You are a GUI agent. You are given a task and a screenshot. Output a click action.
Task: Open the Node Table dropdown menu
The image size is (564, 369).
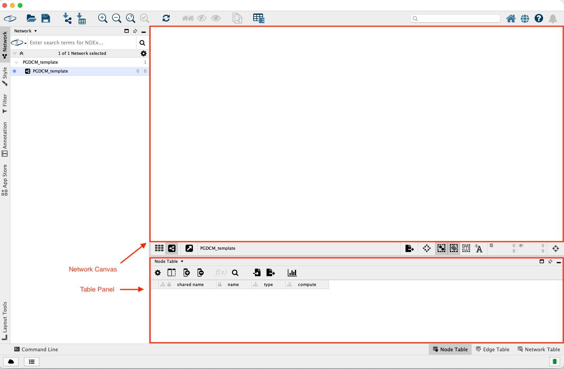pos(169,261)
